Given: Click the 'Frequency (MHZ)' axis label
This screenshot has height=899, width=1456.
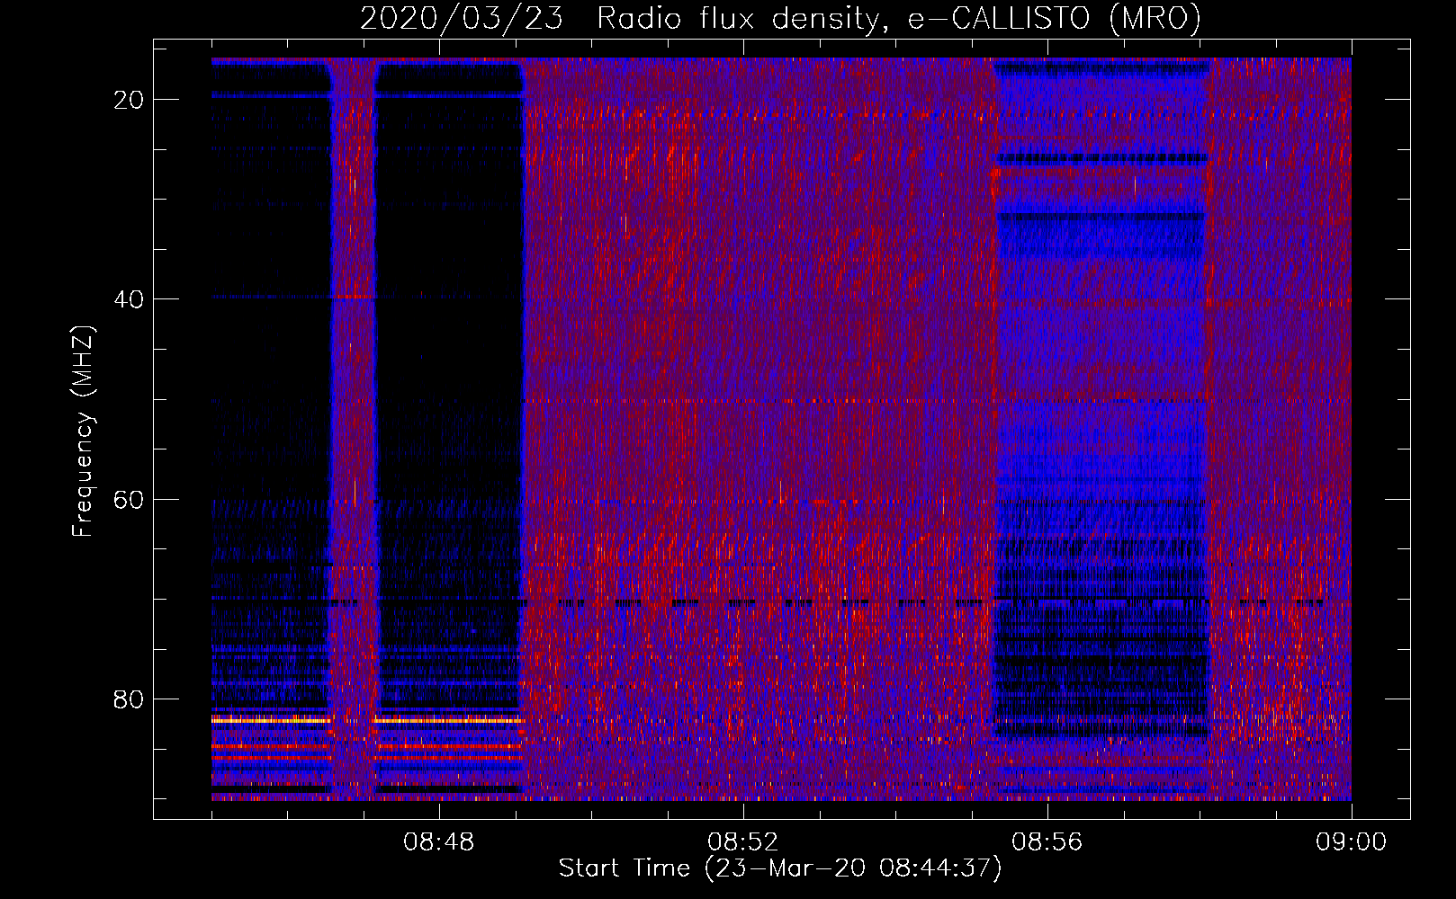Looking at the screenshot, I should (x=83, y=432).
